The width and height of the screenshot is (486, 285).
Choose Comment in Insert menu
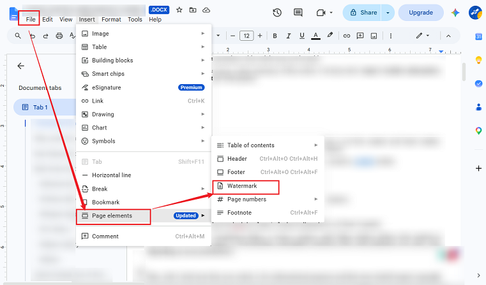coord(144,236)
